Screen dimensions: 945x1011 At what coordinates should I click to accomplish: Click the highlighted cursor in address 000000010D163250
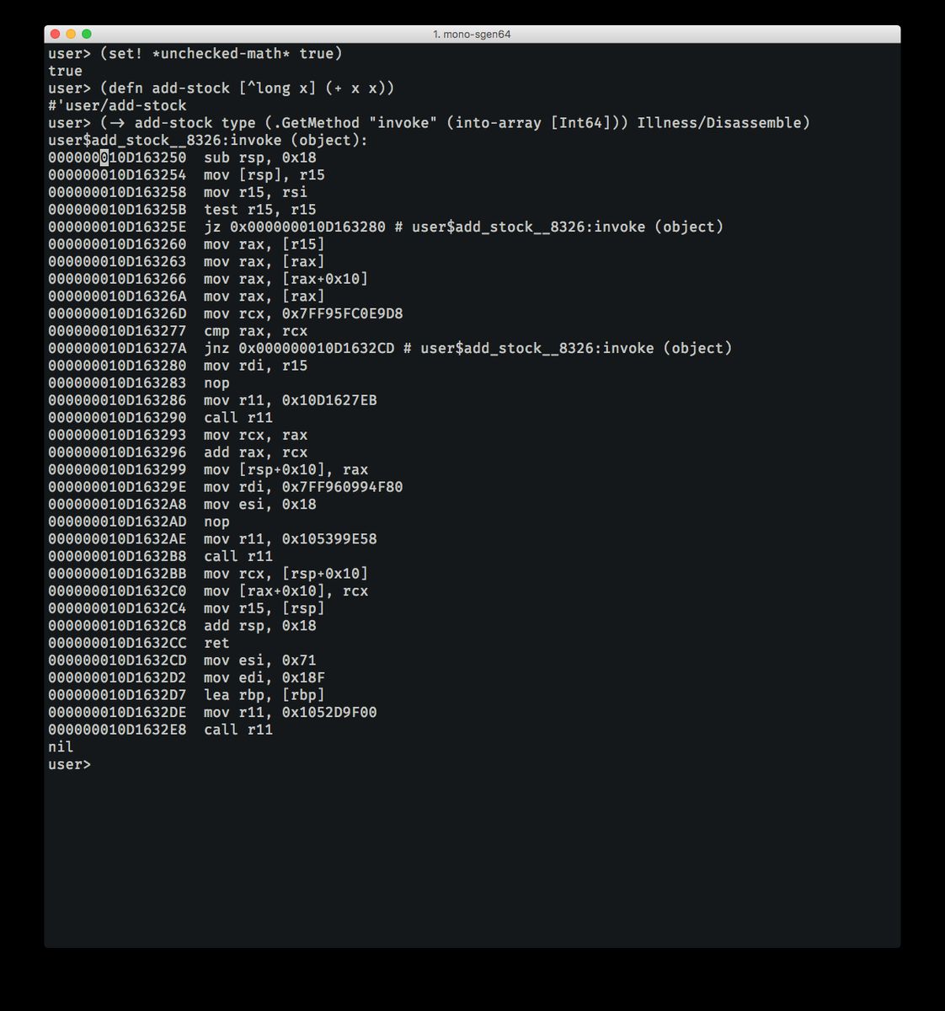pyautogui.click(x=104, y=158)
